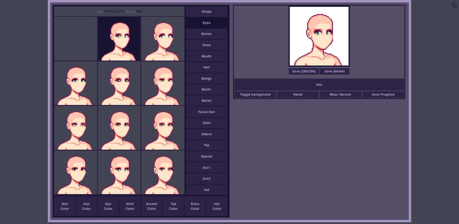Switch to the Masc Version
459x224 pixels.
tap(340, 94)
